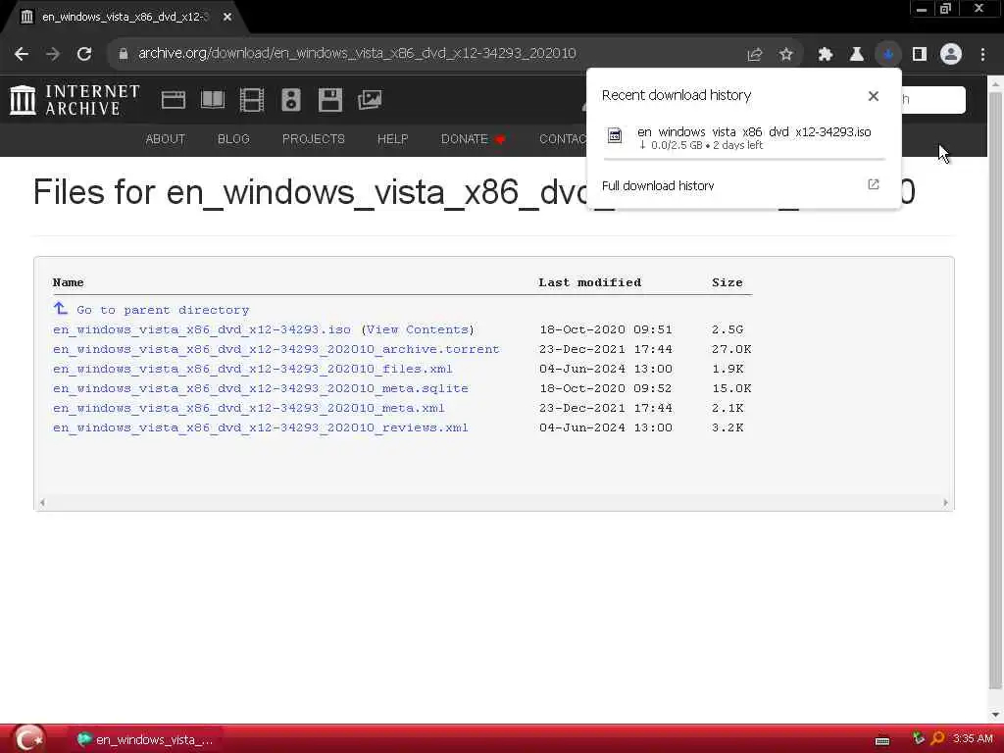Open the Start button on taskbar

(x=28, y=739)
